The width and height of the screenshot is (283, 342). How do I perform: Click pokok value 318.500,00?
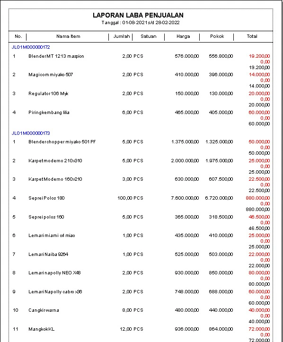[221, 217]
